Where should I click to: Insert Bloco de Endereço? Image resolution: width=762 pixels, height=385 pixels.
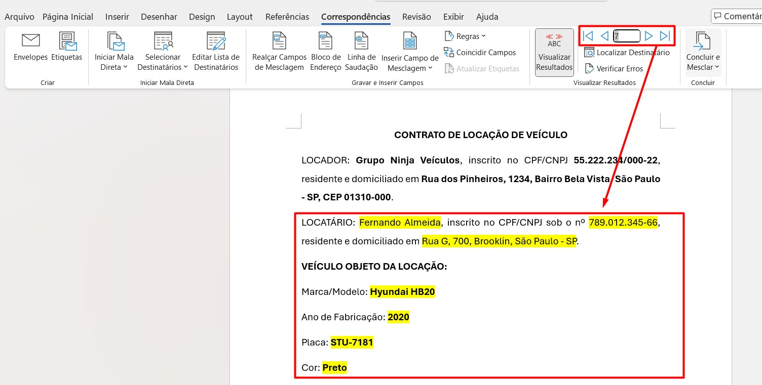coord(325,52)
